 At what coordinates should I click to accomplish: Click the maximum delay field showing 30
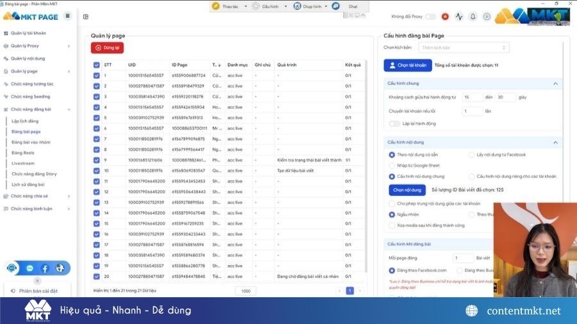505,97
